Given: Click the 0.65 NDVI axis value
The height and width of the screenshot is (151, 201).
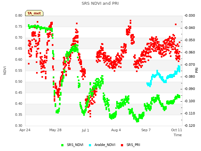Looking at the screenshot, I should [19, 49].
